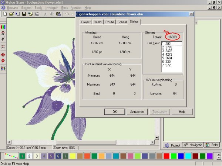Click left arrow of horizontal scrollbar
This screenshot has height=166, width=222.
9,142
